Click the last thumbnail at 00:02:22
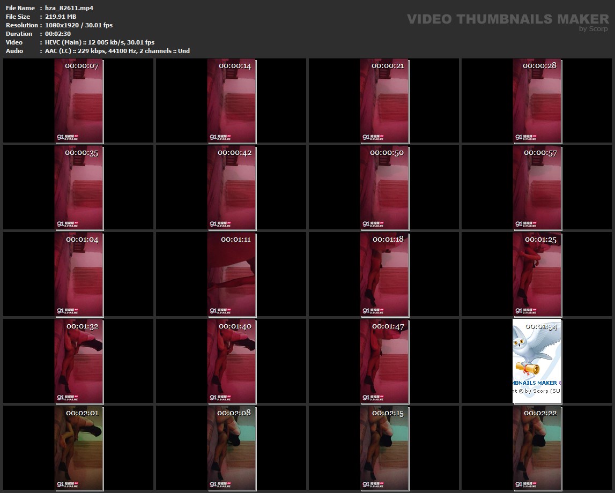The width and height of the screenshot is (615, 493). coord(537,448)
